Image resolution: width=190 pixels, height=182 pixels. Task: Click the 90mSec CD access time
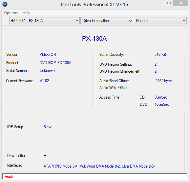point(161,97)
